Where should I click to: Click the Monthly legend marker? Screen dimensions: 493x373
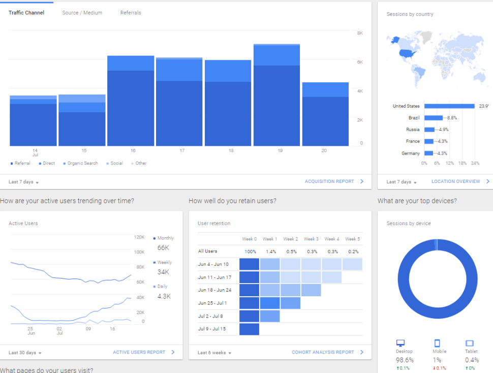155,238
